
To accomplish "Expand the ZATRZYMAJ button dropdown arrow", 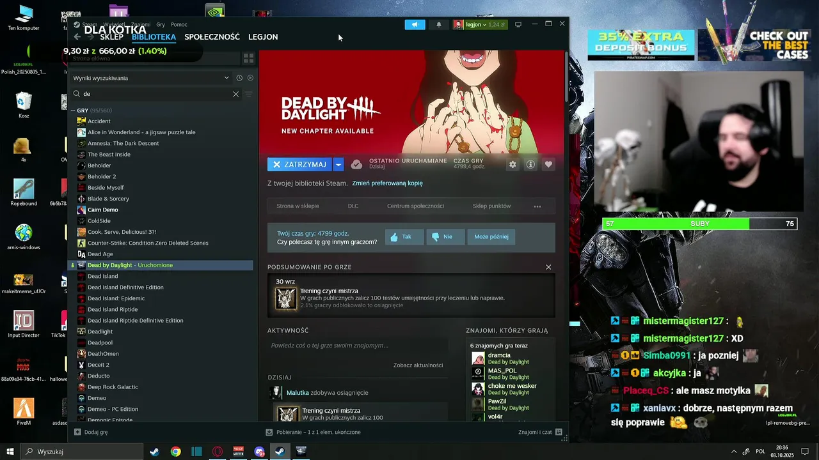I will (x=338, y=164).
